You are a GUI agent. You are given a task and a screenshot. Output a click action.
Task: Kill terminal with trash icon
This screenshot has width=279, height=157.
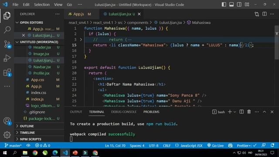pyautogui.click(x=249, y=112)
